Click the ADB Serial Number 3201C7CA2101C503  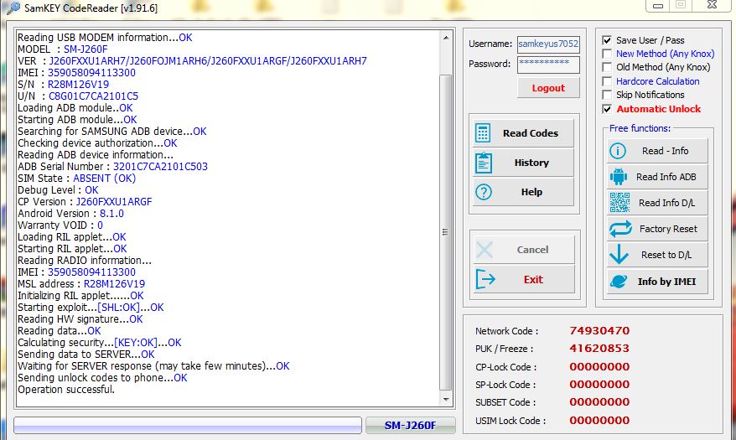coord(161,167)
